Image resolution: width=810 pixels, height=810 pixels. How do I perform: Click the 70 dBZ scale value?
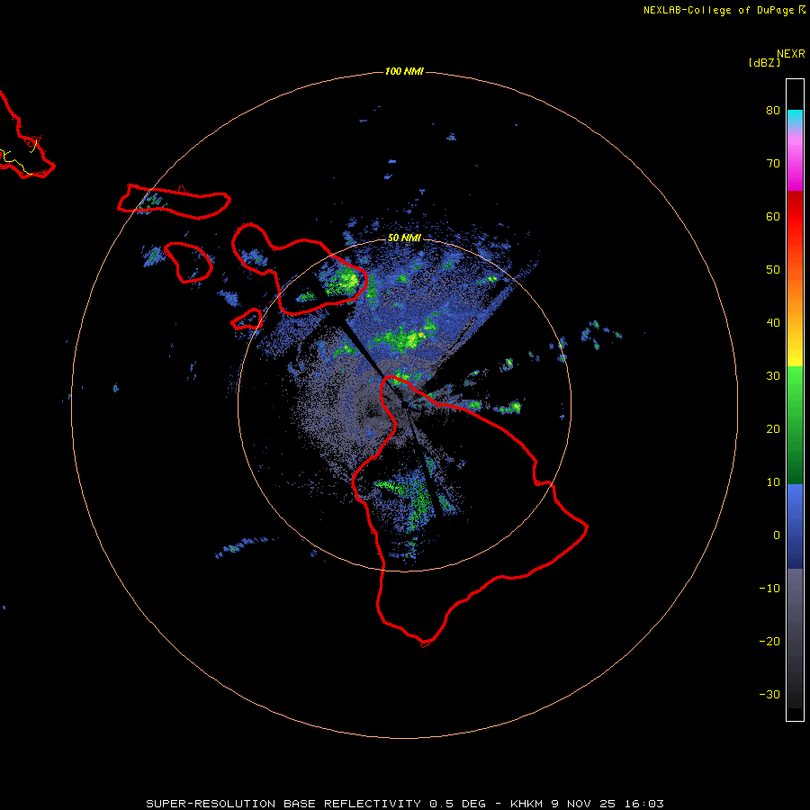tap(773, 163)
